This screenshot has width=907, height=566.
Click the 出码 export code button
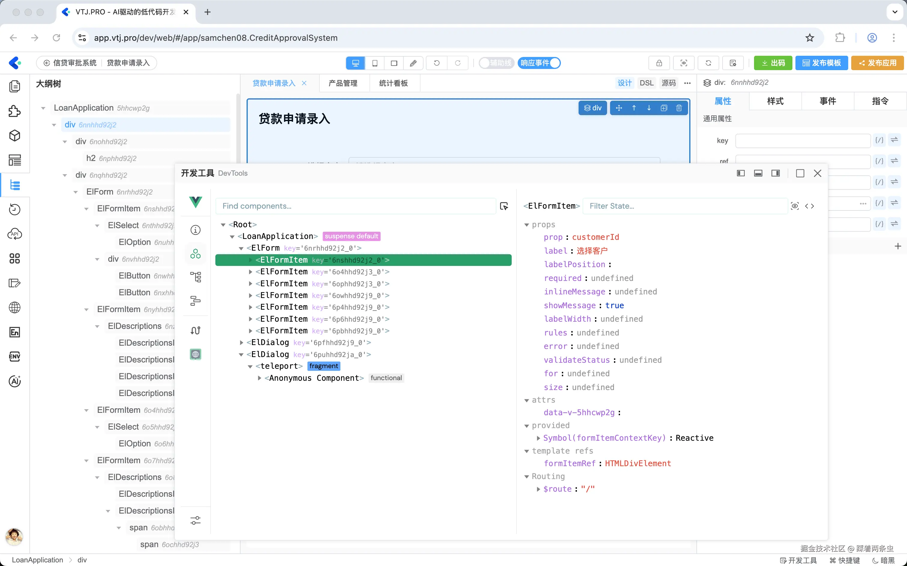pyautogui.click(x=773, y=63)
